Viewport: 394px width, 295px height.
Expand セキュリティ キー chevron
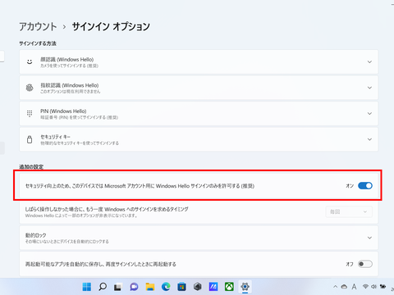coord(369,139)
